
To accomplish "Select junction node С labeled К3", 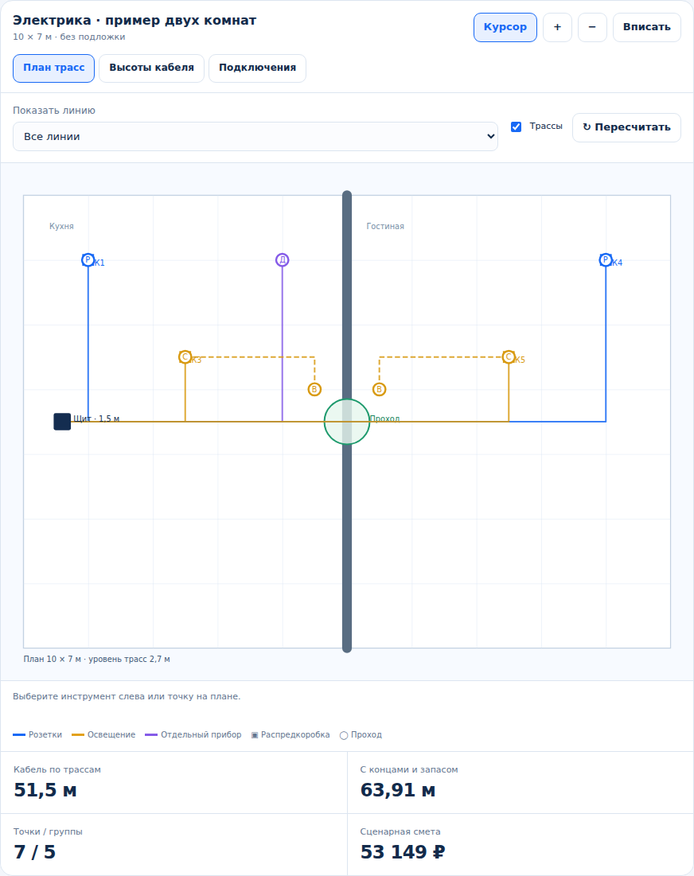I will [185, 357].
